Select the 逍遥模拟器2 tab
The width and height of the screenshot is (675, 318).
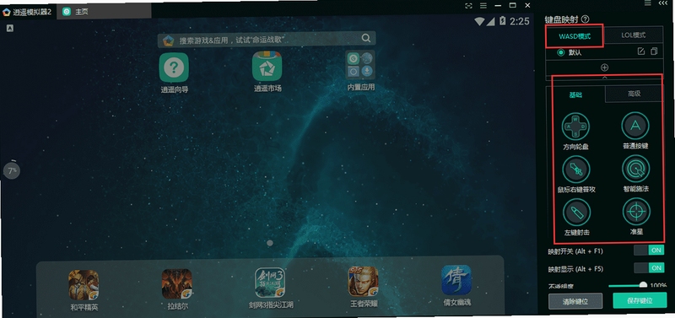(x=27, y=12)
